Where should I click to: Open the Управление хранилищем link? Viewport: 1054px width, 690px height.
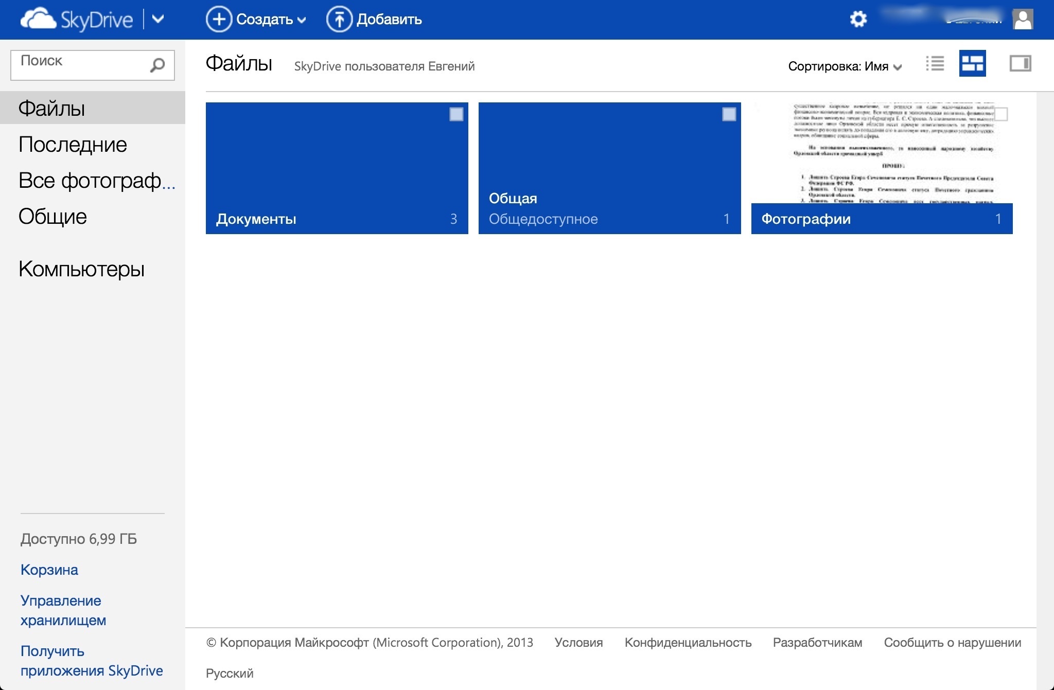[63, 610]
